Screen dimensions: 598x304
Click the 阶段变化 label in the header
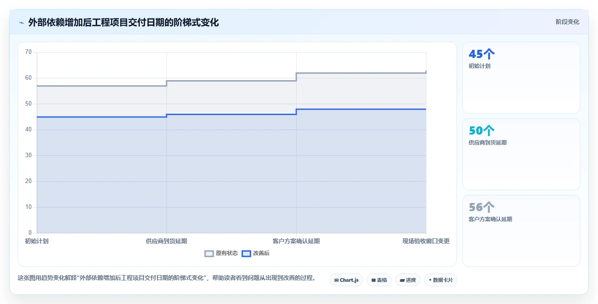coord(567,22)
